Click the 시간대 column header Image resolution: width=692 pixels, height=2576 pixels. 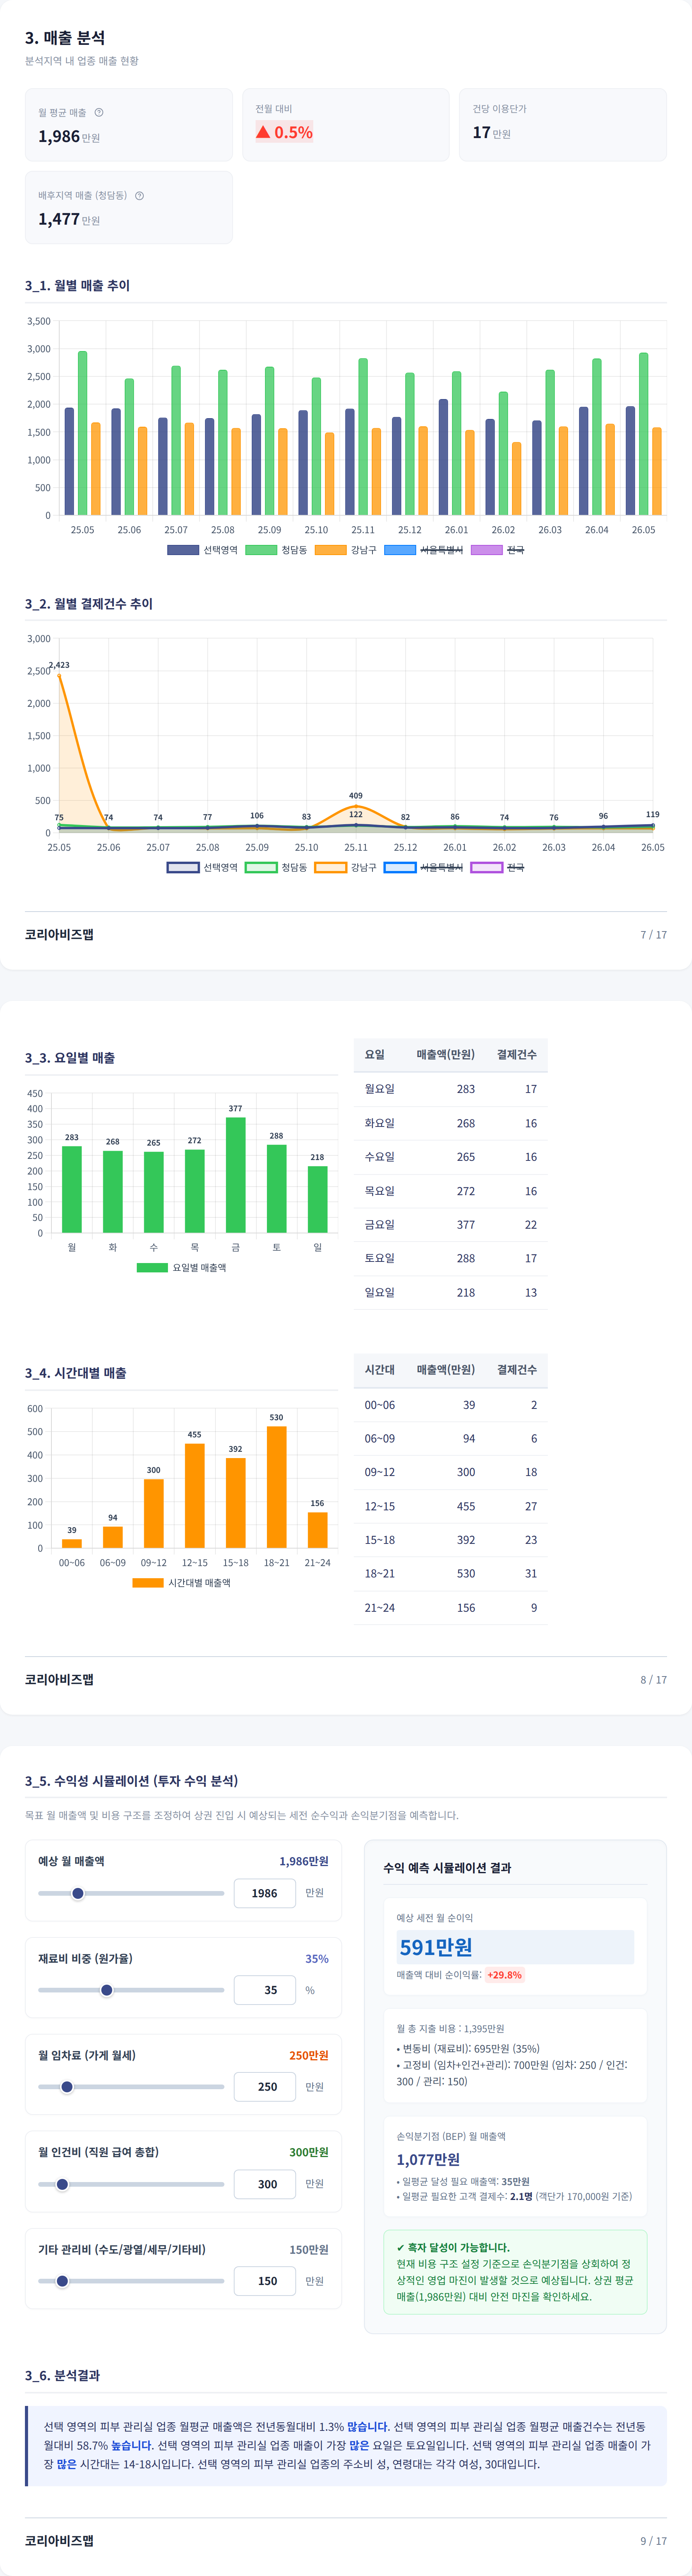tap(380, 1369)
